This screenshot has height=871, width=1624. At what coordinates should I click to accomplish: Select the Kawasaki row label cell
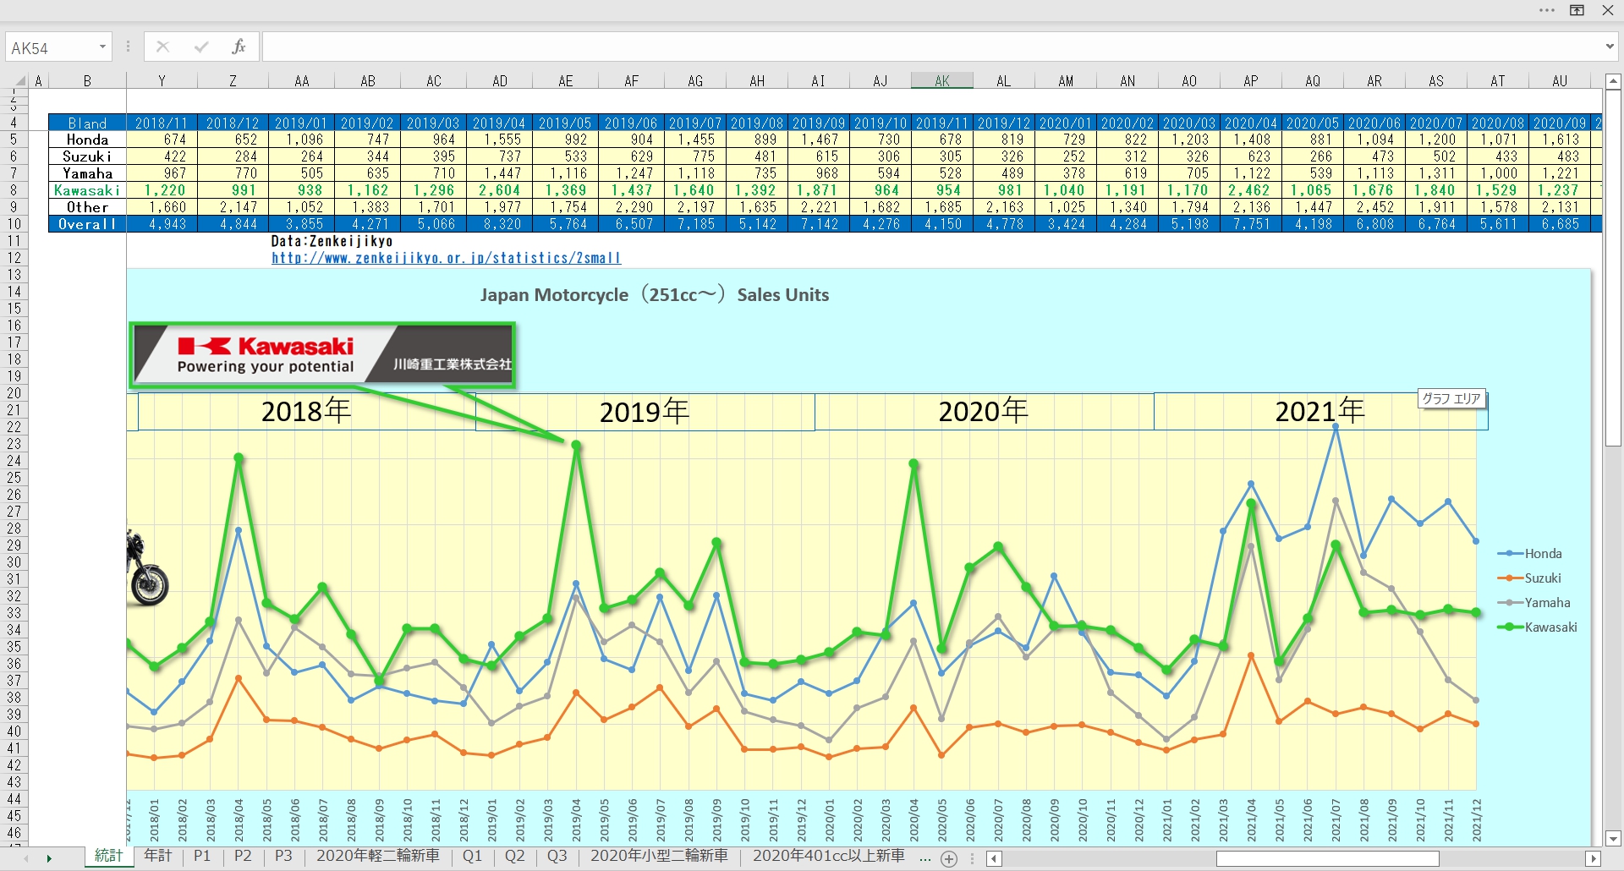(x=87, y=190)
